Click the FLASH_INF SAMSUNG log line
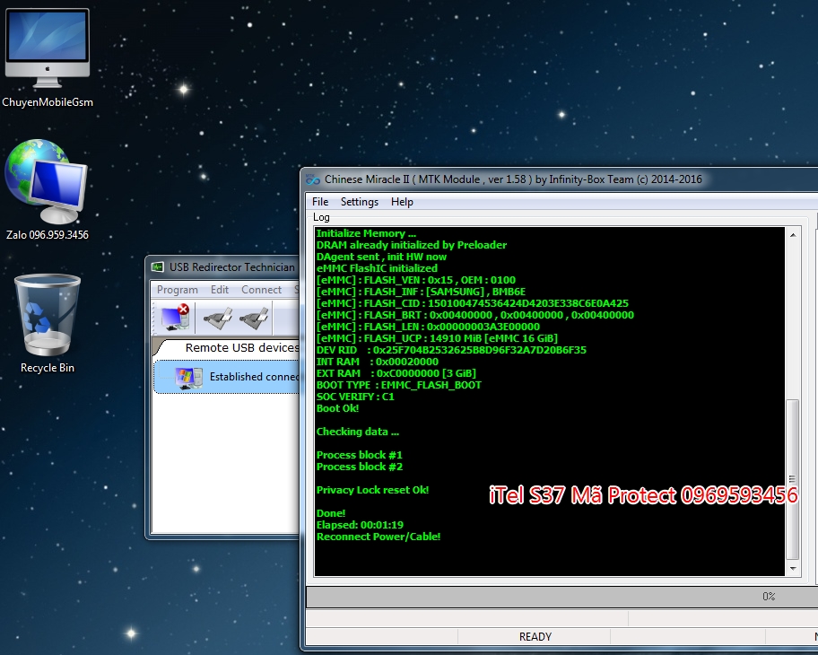This screenshot has width=818, height=655. pos(421,292)
